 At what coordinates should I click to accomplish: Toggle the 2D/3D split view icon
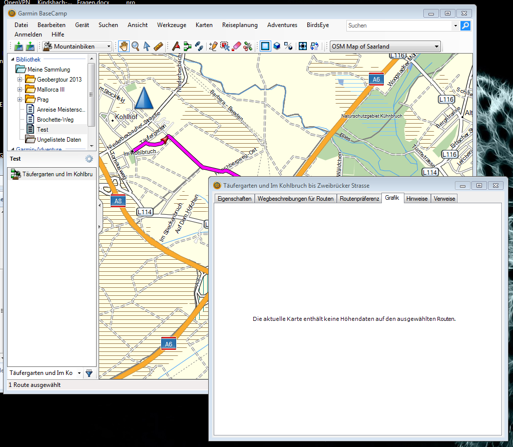click(288, 47)
